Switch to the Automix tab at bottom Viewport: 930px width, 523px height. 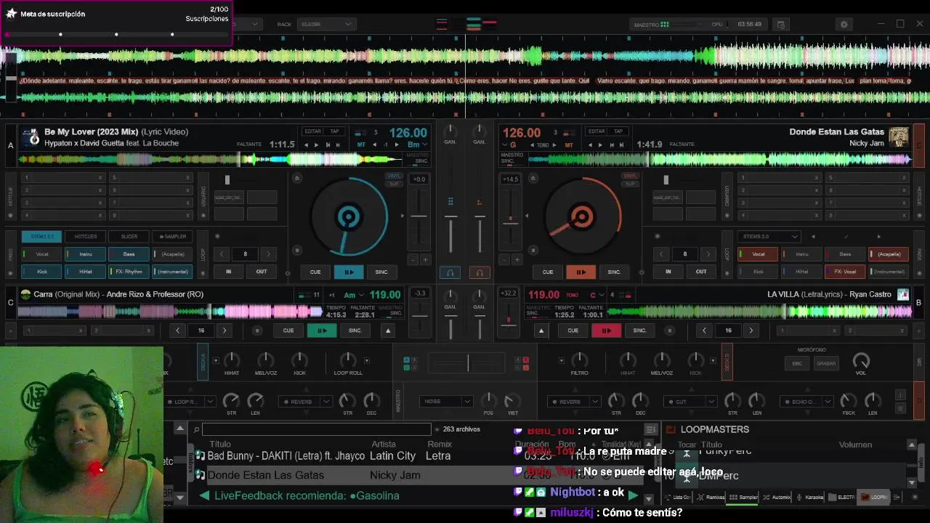click(x=777, y=498)
